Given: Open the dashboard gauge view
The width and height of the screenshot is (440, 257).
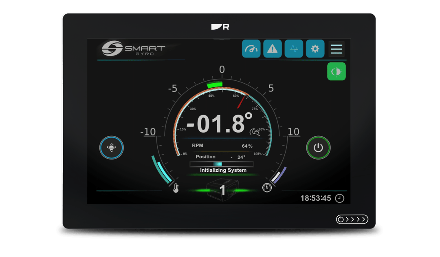Looking at the screenshot, I should (x=251, y=49).
